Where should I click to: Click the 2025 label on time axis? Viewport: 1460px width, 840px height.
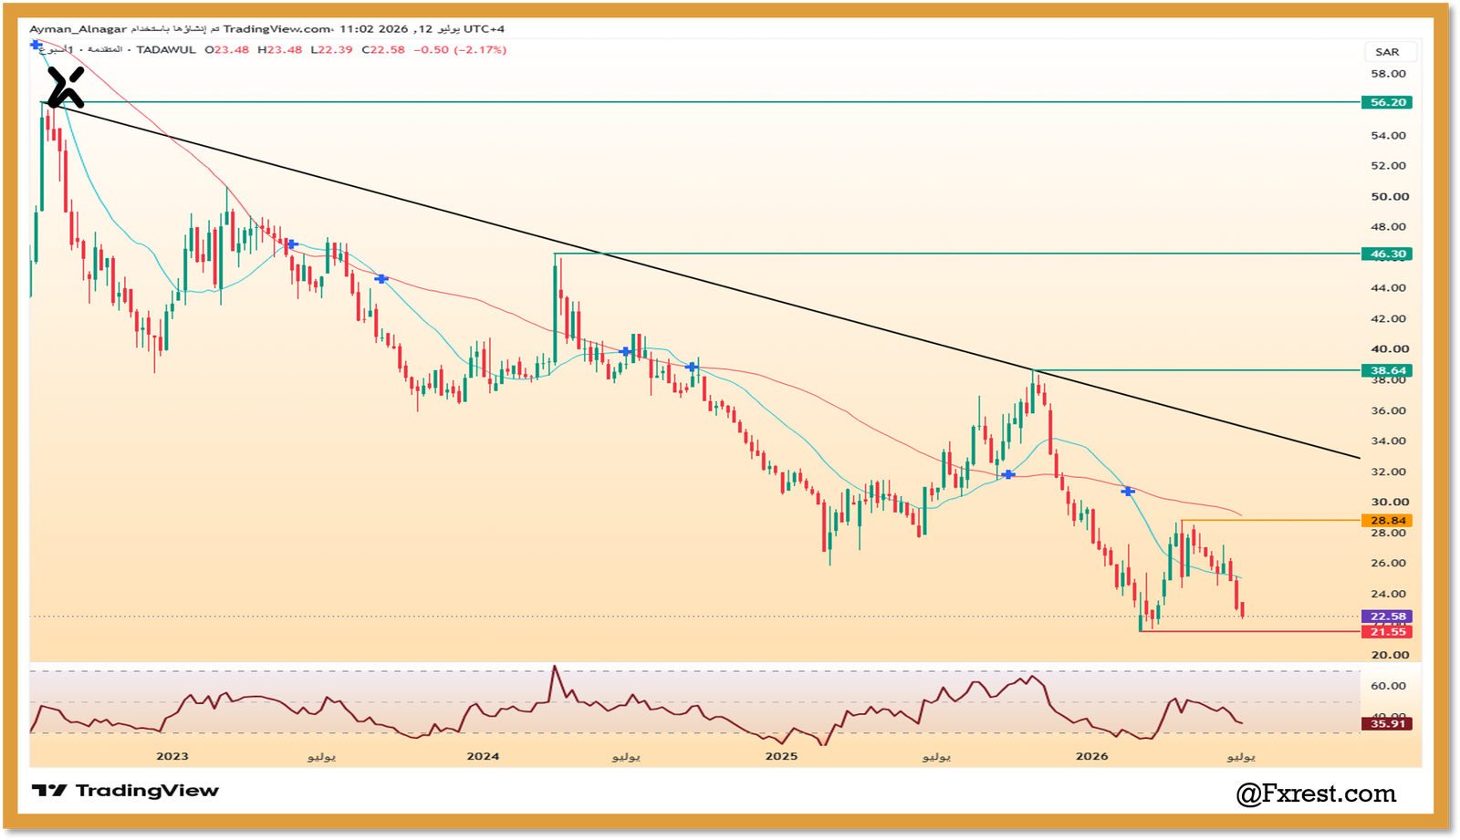point(781,756)
